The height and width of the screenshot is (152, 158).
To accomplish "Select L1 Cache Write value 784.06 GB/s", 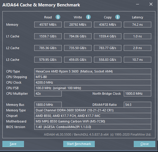I will pos(78,36).
